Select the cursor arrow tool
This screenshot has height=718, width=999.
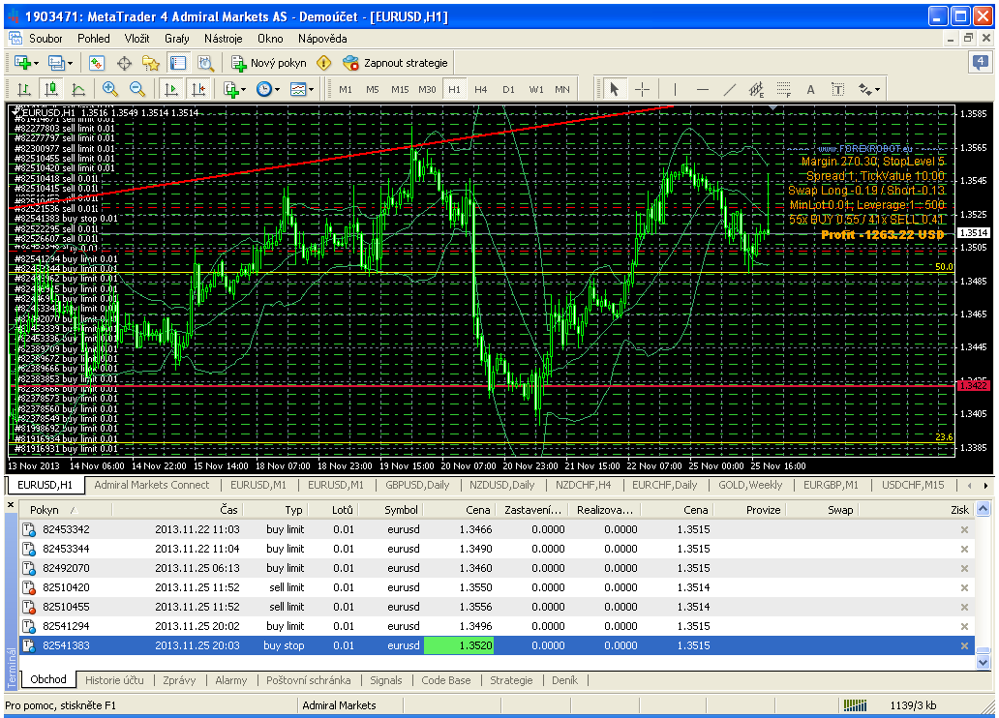614,90
